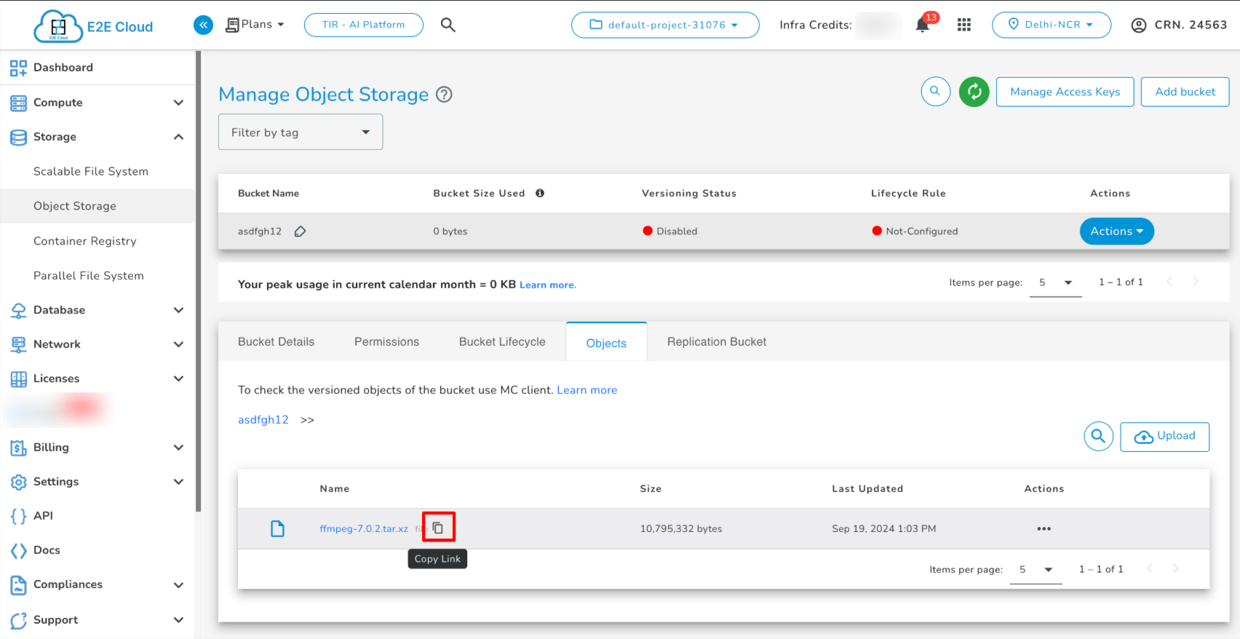Click the notification bell icon
This screenshot has height=639, width=1240.
pos(922,25)
